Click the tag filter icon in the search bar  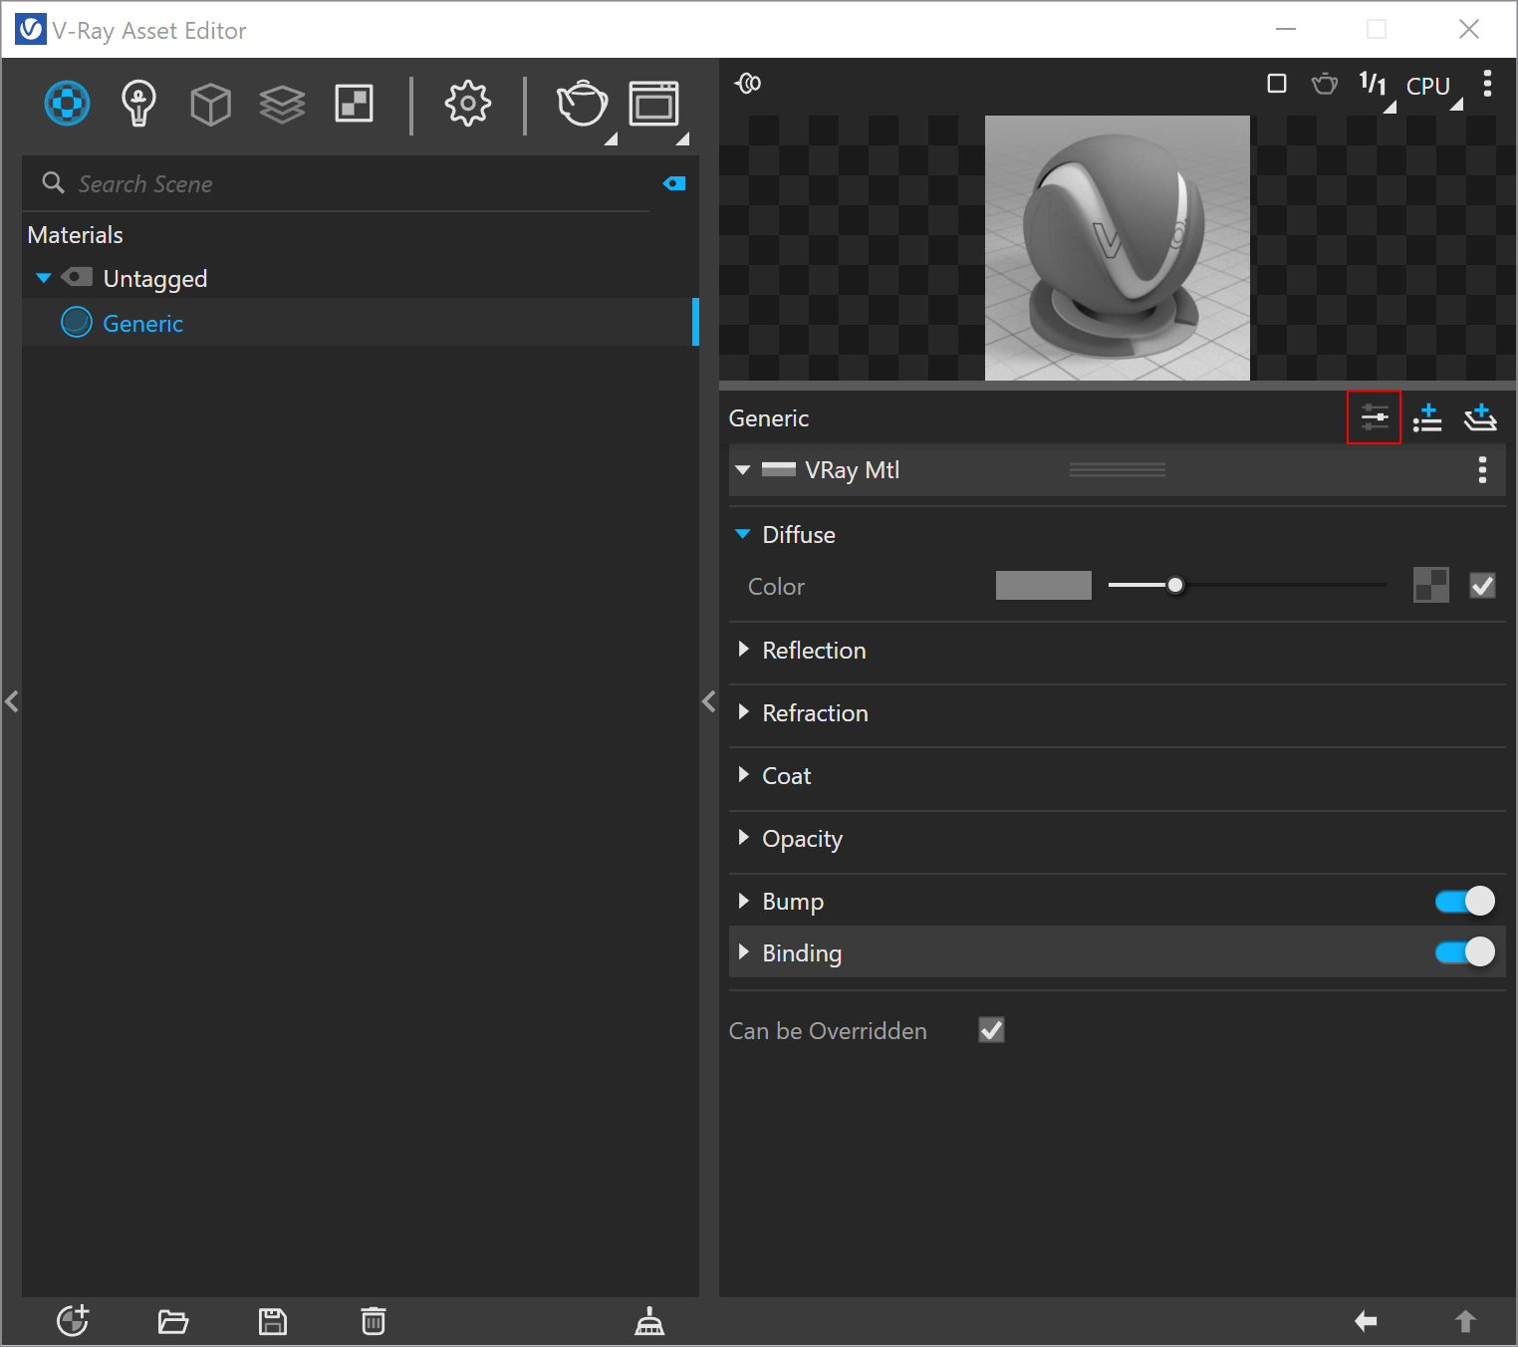coord(674,183)
